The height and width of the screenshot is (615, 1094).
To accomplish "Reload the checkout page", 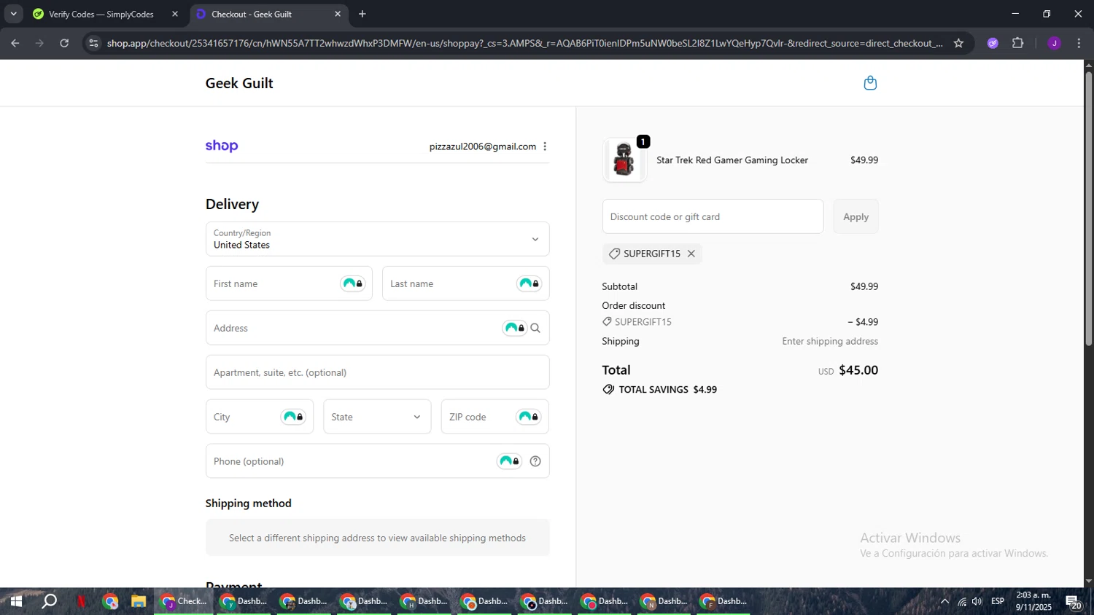I will (64, 43).
